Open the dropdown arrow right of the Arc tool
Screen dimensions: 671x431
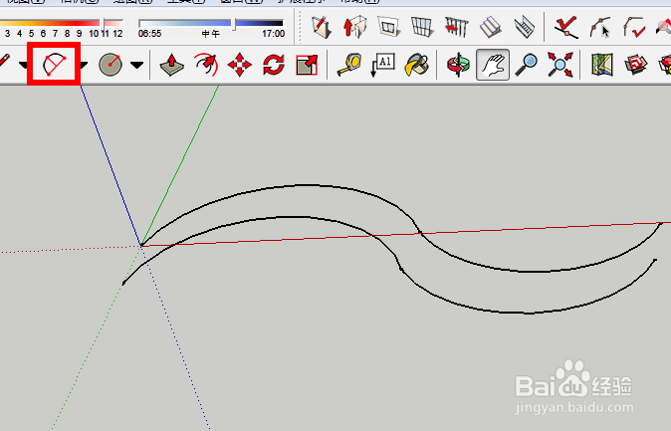[84, 65]
